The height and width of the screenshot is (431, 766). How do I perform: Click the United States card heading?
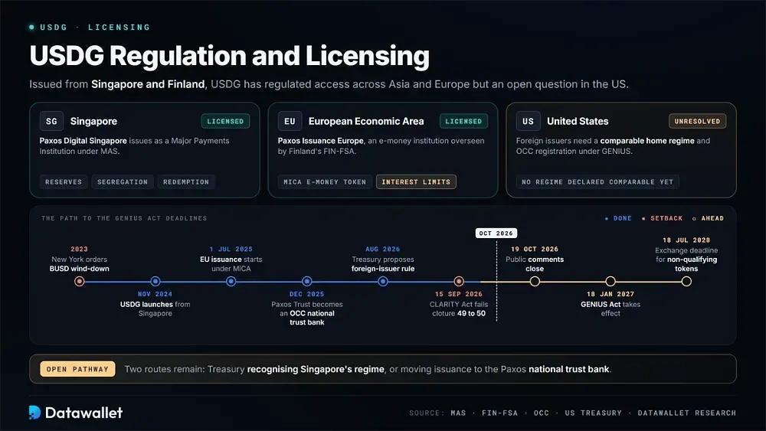coord(578,121)
